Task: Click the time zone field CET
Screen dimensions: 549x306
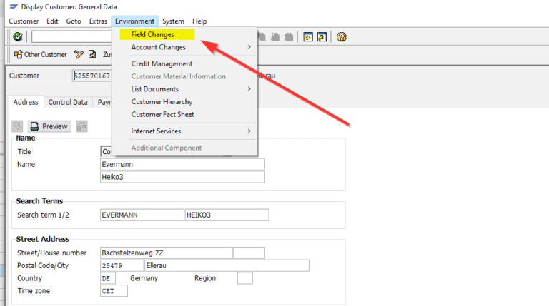Action: (x=114, y=291)
